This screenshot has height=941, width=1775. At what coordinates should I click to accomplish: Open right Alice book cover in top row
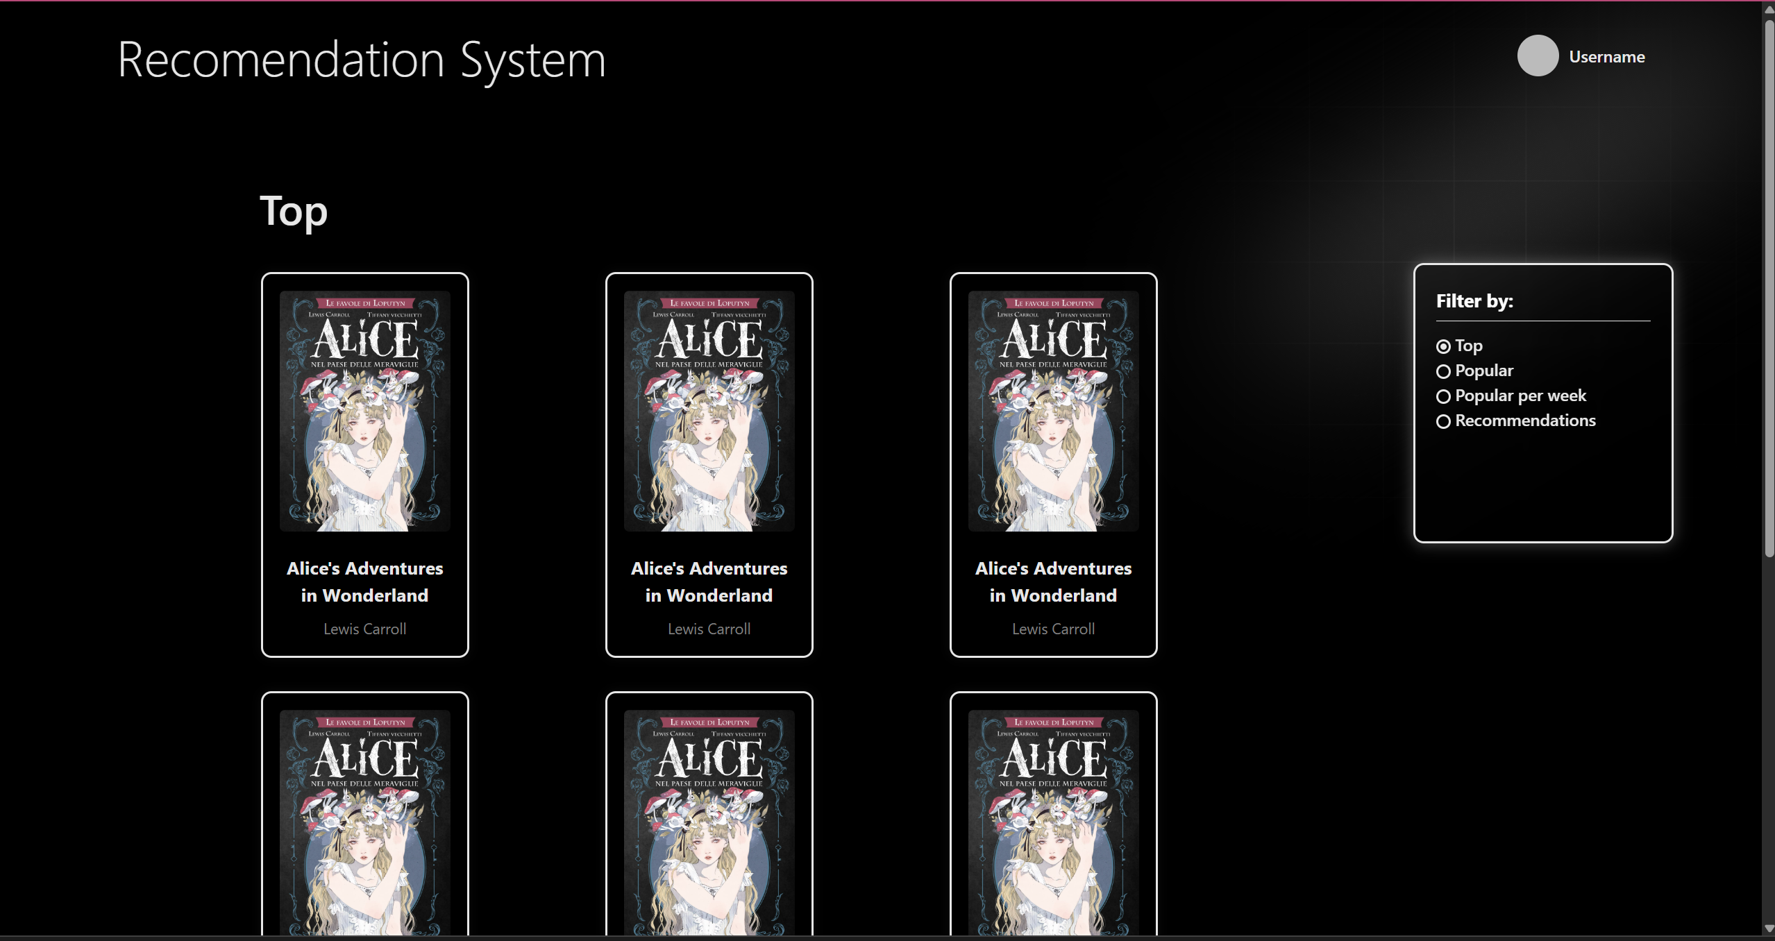pos(1053,411)
